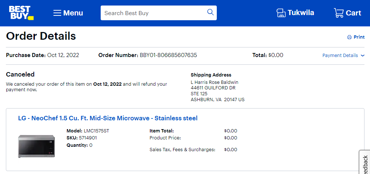
Task: Click the order number BBY01-806685607635
Action: (x=169, y=55)
